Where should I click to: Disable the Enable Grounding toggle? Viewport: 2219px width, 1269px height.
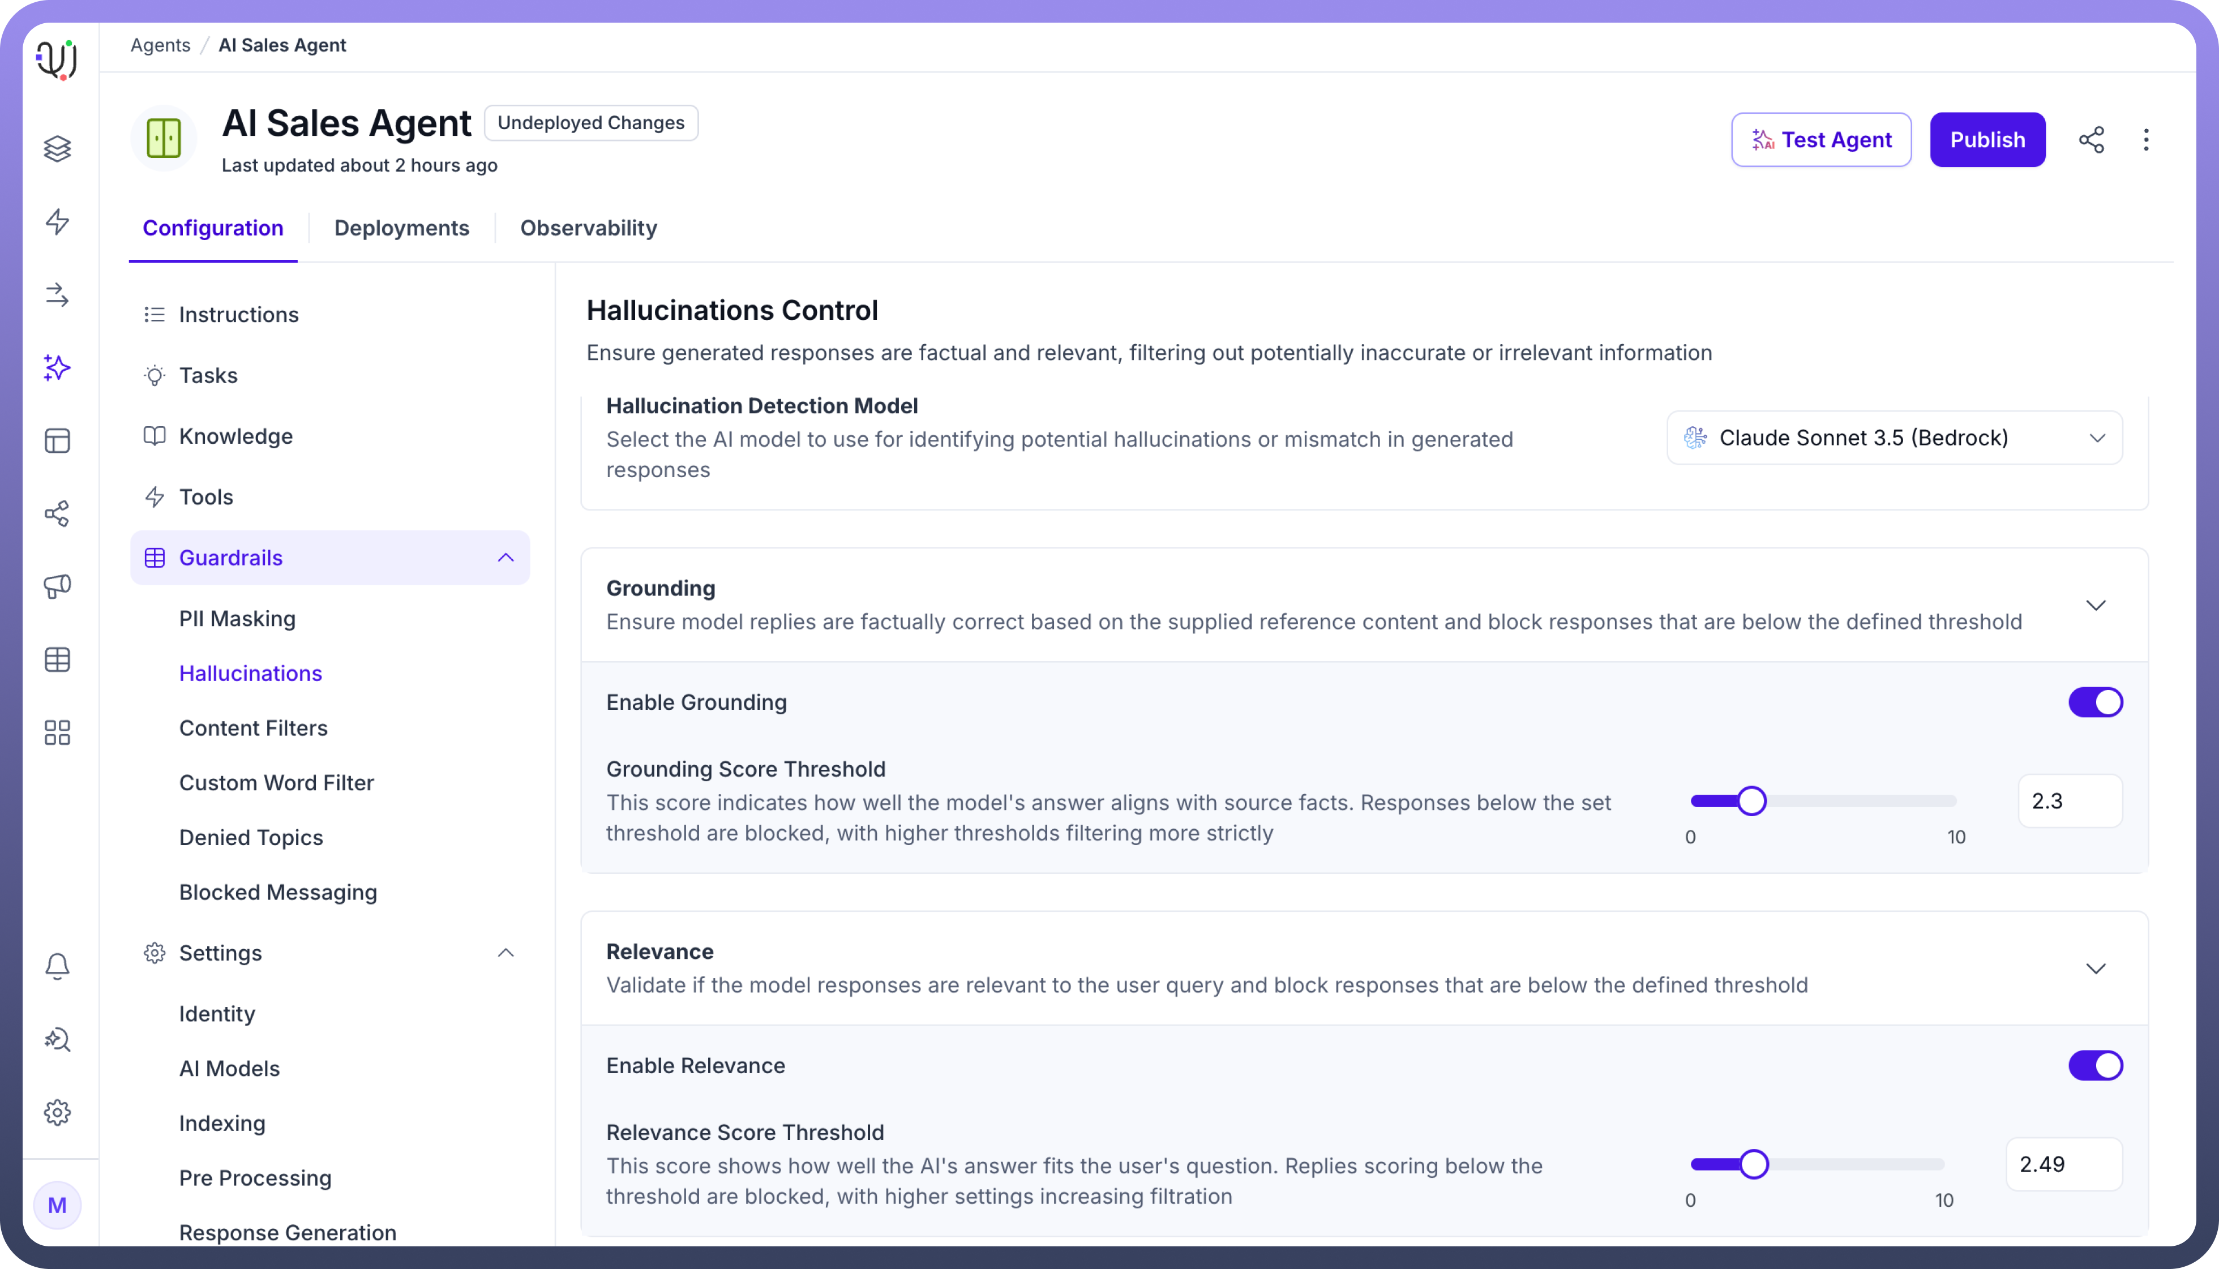(2095, 702)
